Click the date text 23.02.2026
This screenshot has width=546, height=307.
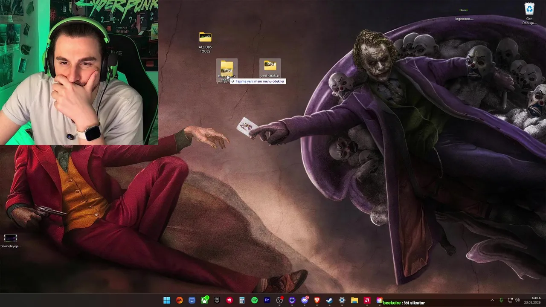click(x=532, y=303)
